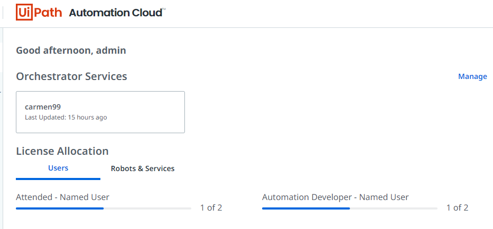Click the "Good afternoon, admin" greeting
This screenshot has width=493, height=229.
(x=71, y=51)
